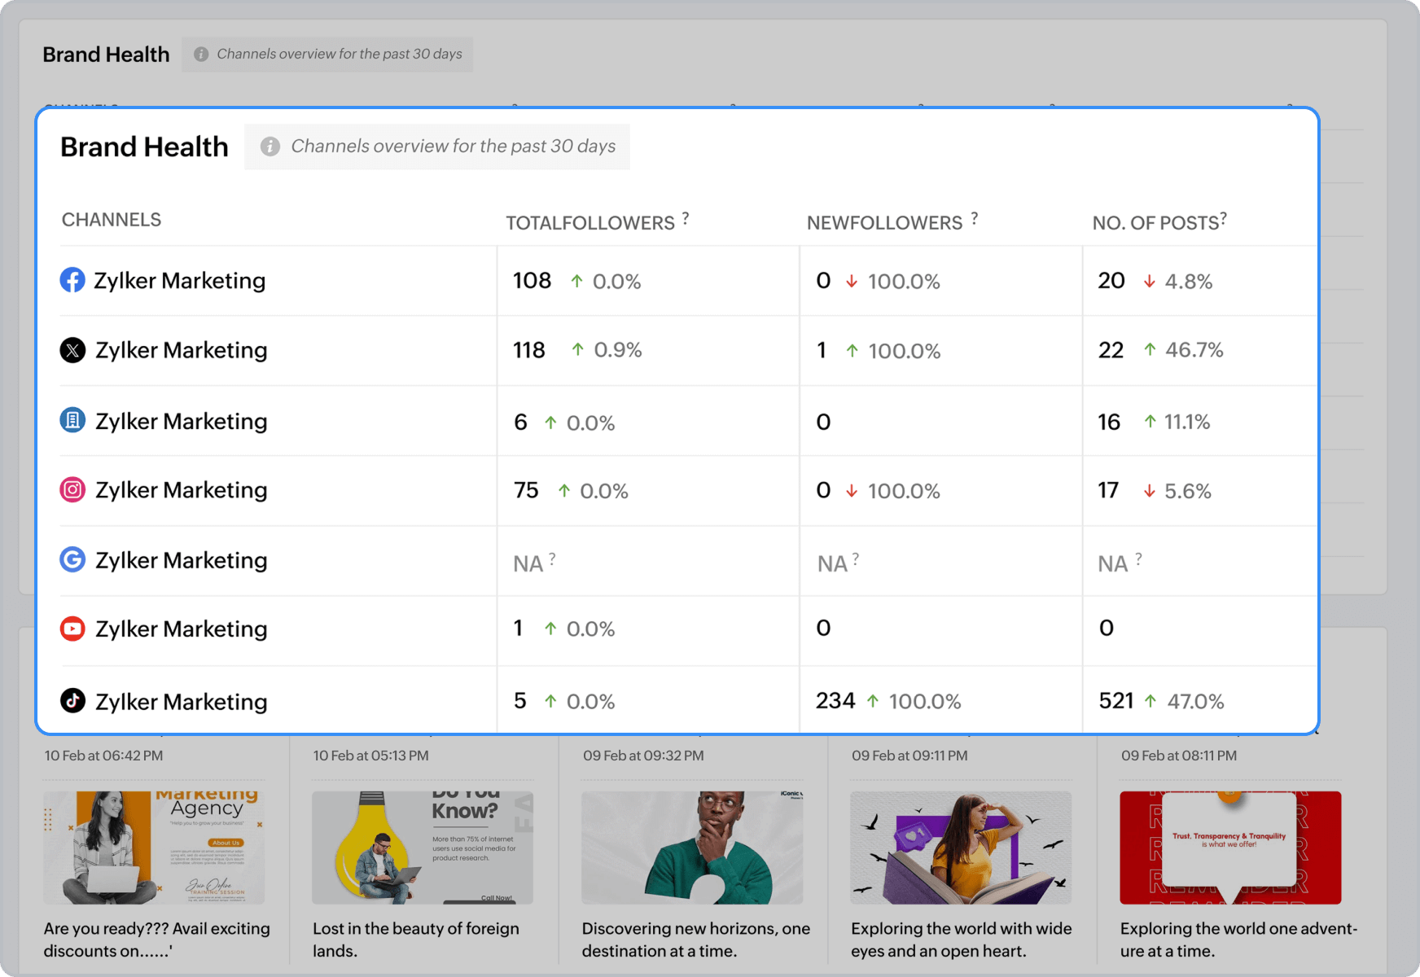Open the New Followers help question mark

(x=975, y=218)
